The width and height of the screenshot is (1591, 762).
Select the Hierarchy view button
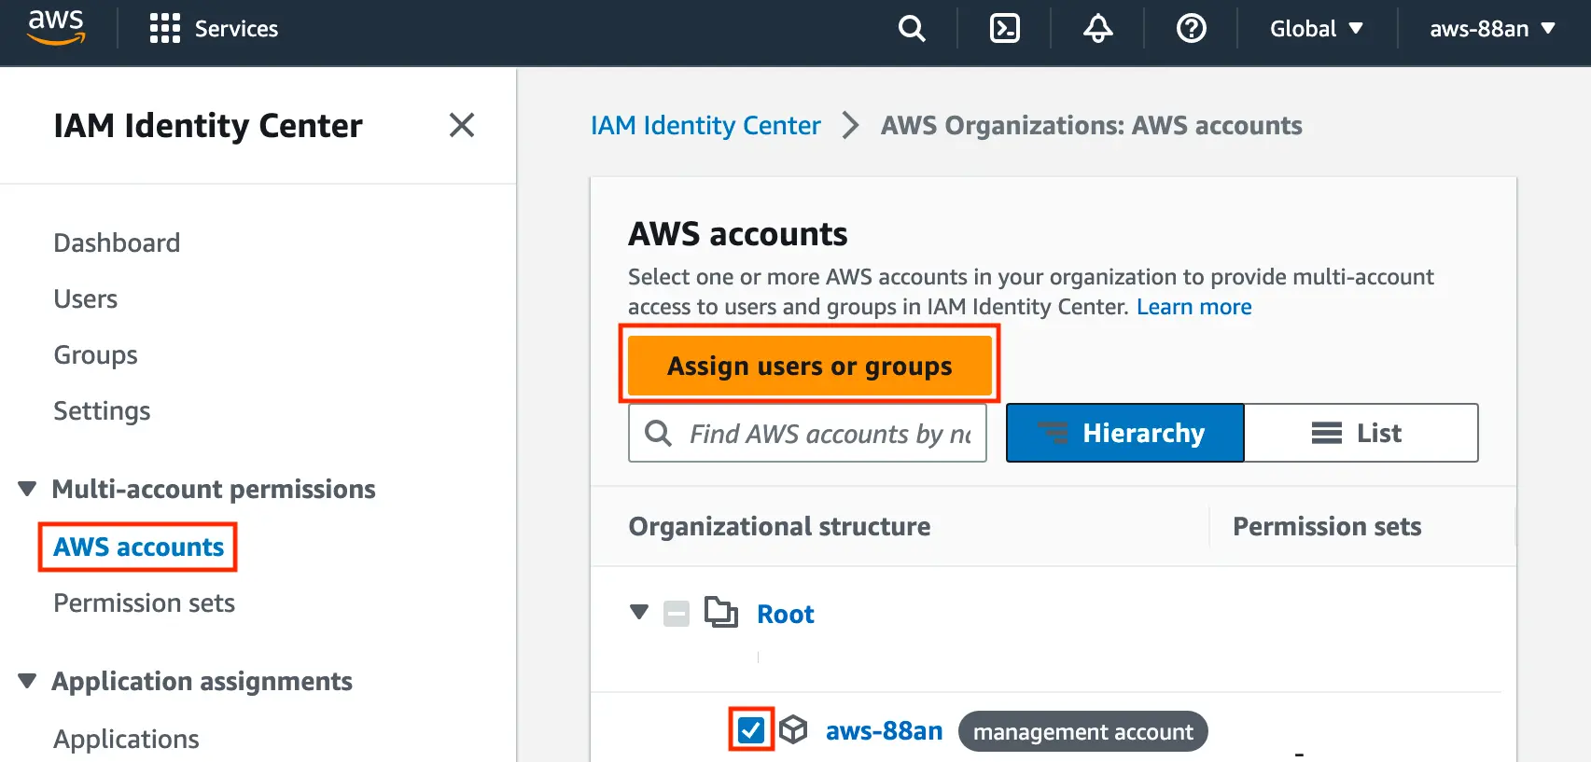coord(1124,433)
